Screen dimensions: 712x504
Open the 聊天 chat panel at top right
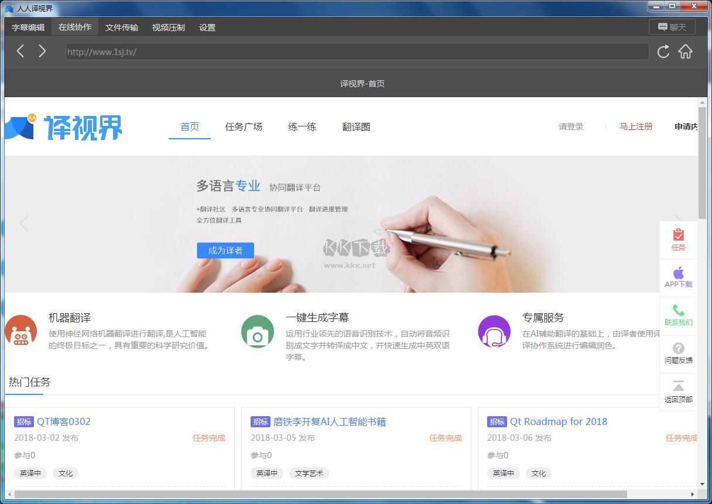pos(672,26)
